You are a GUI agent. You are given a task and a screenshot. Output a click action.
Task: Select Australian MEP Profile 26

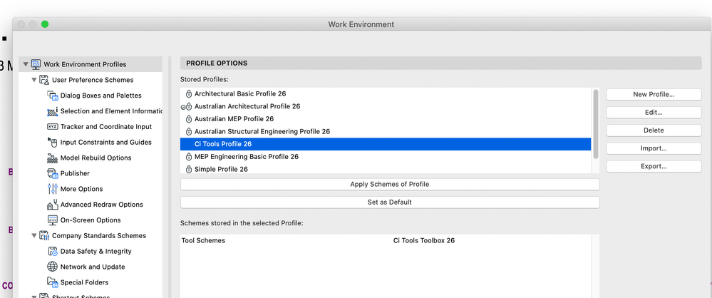tap(234, 119)
